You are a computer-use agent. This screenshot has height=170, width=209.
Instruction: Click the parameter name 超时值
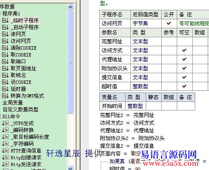click(109, 86)
